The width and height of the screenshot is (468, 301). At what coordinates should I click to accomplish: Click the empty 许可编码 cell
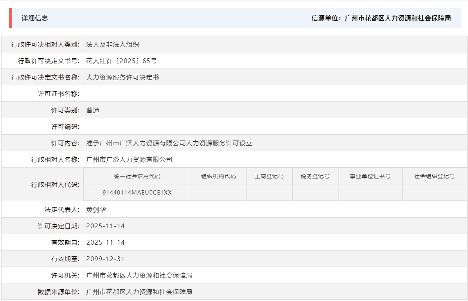pos(157,126)
